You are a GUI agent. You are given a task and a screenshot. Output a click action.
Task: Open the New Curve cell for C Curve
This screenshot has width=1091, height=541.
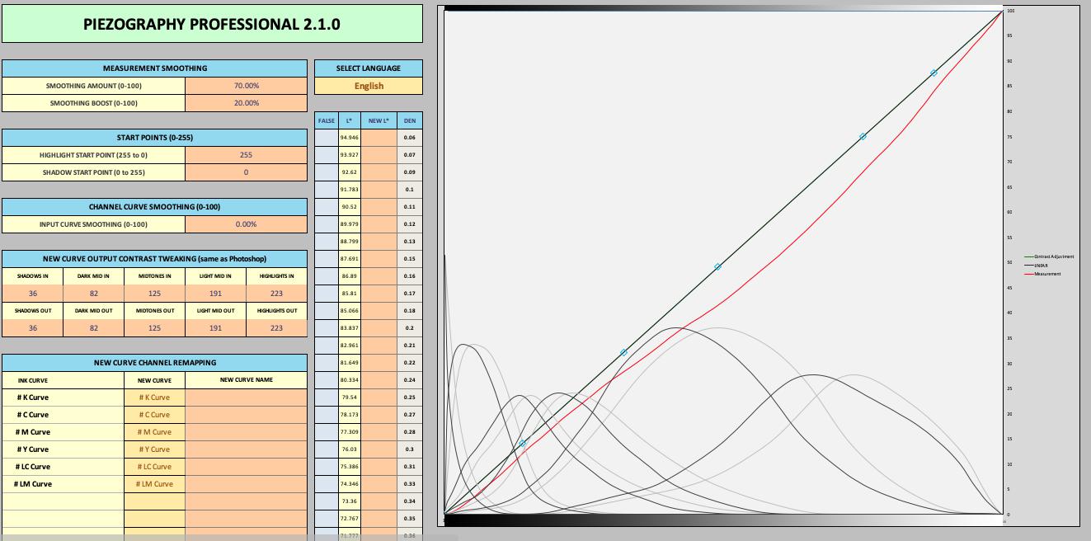click(x=155, y=415)
